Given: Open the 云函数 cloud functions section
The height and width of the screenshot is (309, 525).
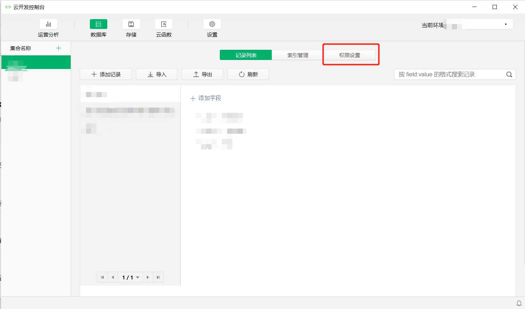Looking at the screenshot, I should tap(164, 28).
